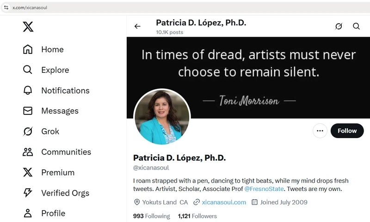Follow Patricia D. López
This screenshot has height=222, width=370.
(347, 131)
